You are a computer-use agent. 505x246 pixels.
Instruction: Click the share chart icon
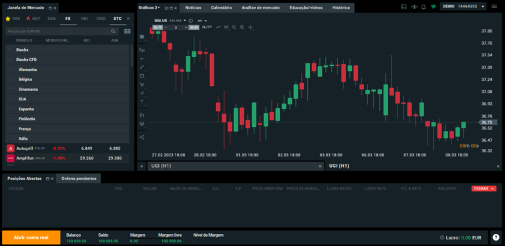click(142, 137)
